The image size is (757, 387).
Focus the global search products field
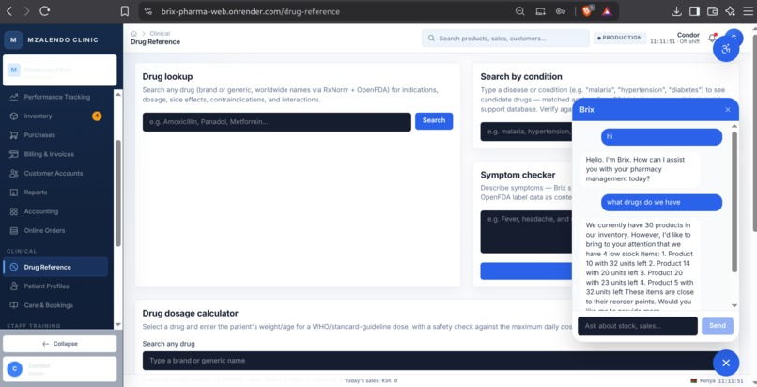[505, 39]
